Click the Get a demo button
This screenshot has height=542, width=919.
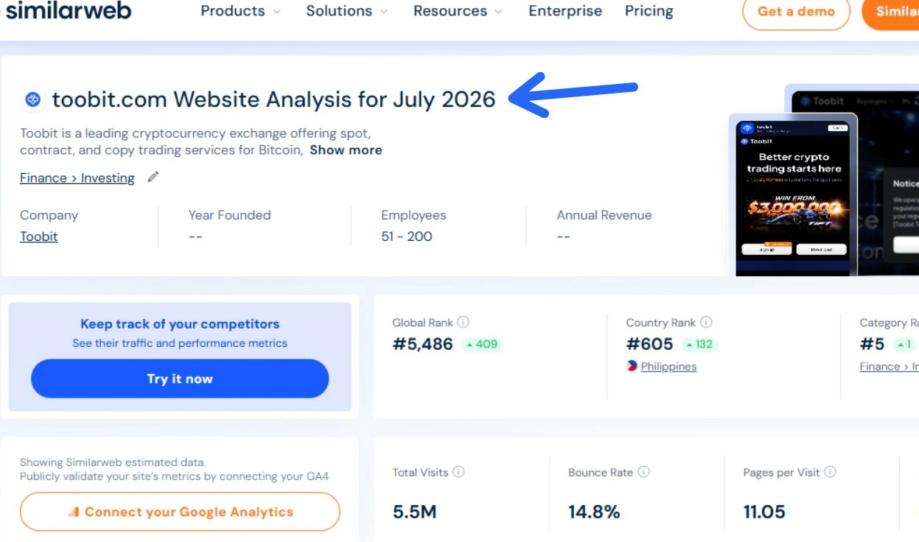pos(796,12)
